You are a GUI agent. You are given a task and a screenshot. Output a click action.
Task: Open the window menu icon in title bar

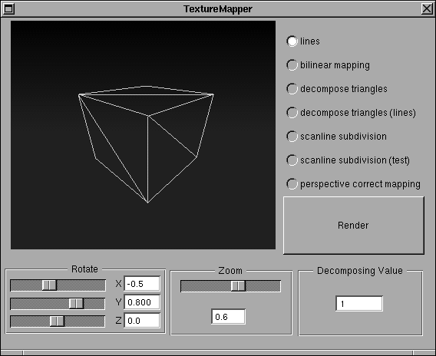tap(8, 9)
